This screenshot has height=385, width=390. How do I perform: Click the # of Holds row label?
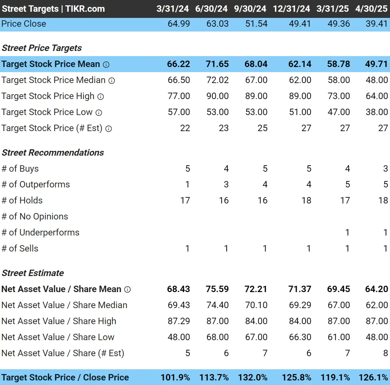(x=22, y=201)
